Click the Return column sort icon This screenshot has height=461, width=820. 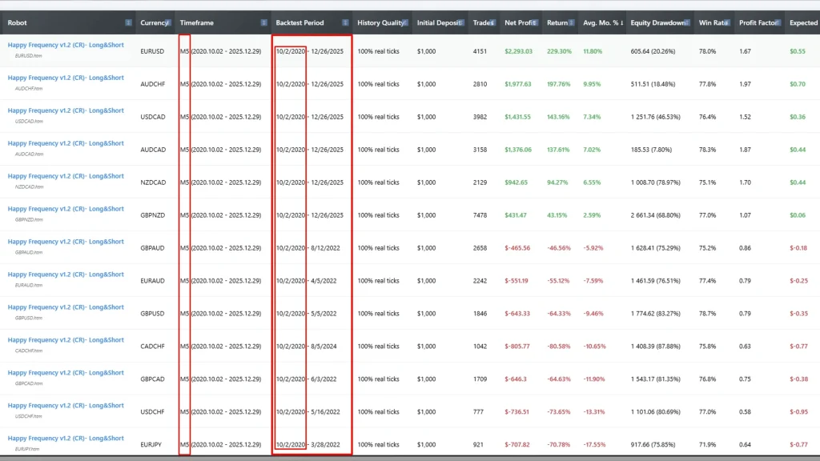pos(572,22)
